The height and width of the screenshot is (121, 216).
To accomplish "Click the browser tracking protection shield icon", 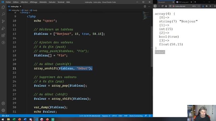I will [x=170, y=6].
